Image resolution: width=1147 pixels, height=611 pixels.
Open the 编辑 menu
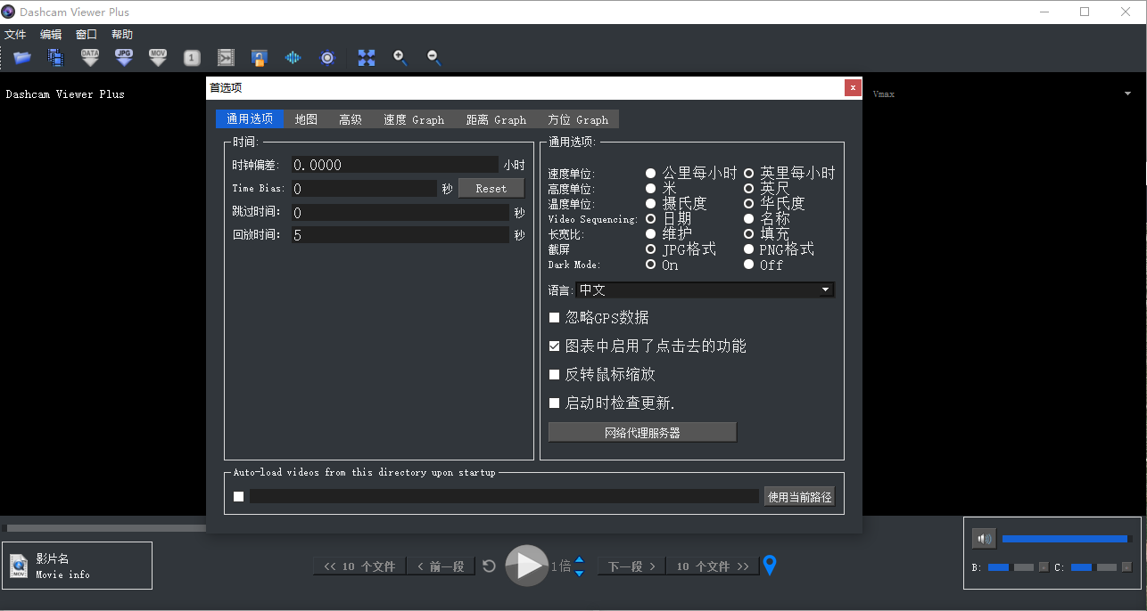pyautogui.click(x=51, y=35)
